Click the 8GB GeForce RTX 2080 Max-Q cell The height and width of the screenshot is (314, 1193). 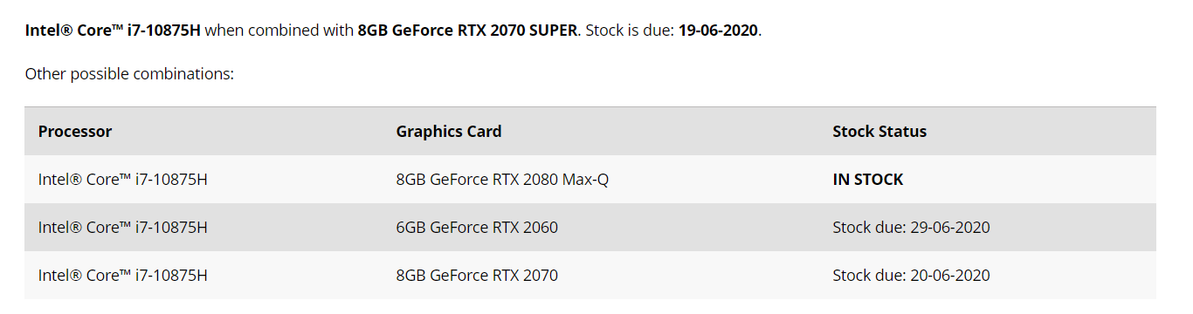502,180
